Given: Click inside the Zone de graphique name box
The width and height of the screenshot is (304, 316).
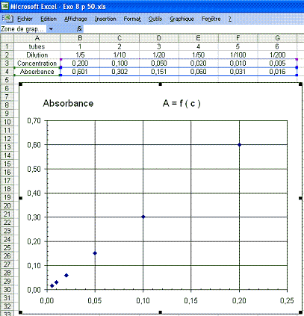Looking at the screenshot, I should point(23,29).
